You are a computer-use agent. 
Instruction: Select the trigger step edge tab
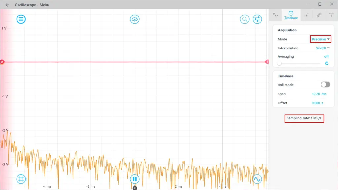pyautogui.click(x=306, y=15)
